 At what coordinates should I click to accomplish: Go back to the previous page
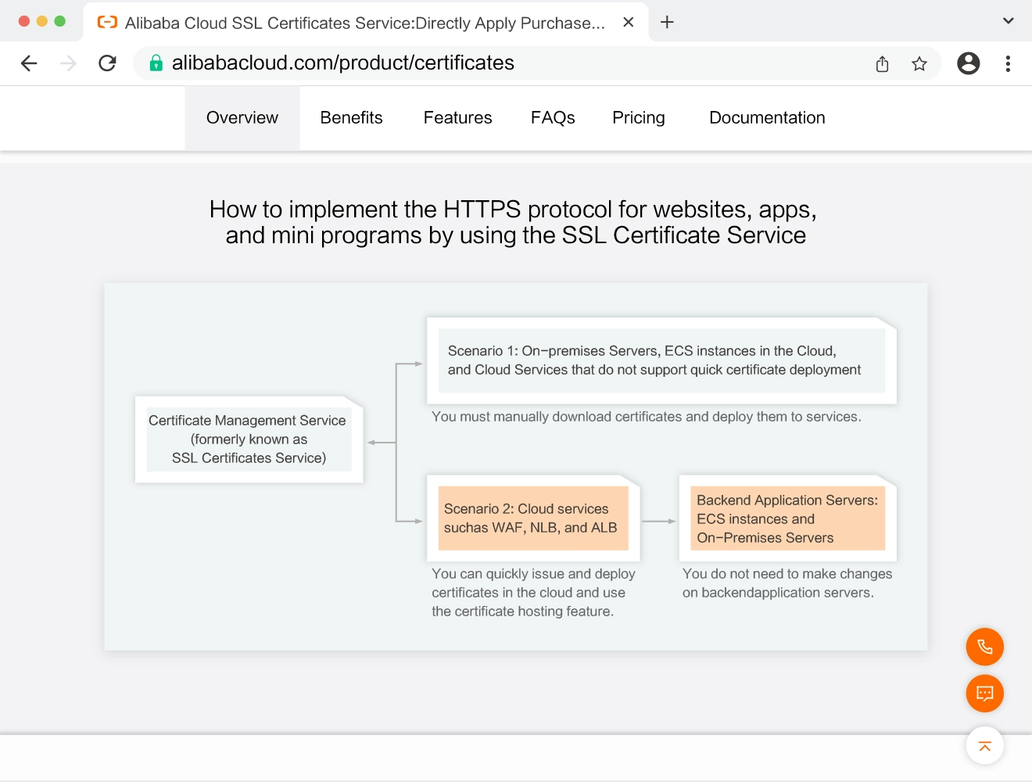click(x=29, y=63)
